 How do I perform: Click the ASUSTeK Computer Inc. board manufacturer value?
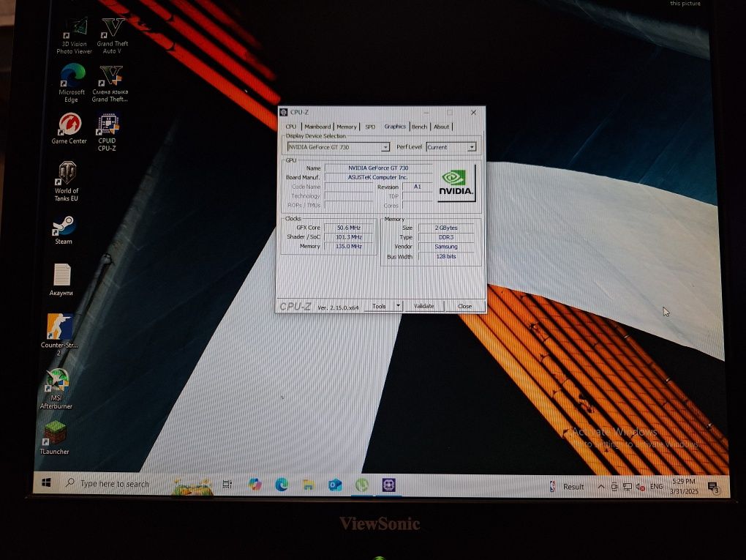pyautogui.click(x=378, y=177)
